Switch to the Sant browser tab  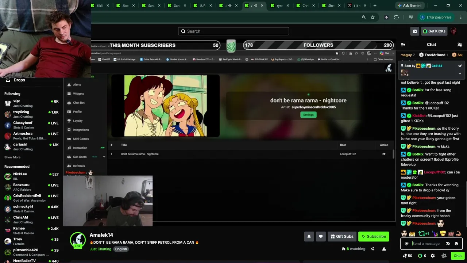pos(151,5)
